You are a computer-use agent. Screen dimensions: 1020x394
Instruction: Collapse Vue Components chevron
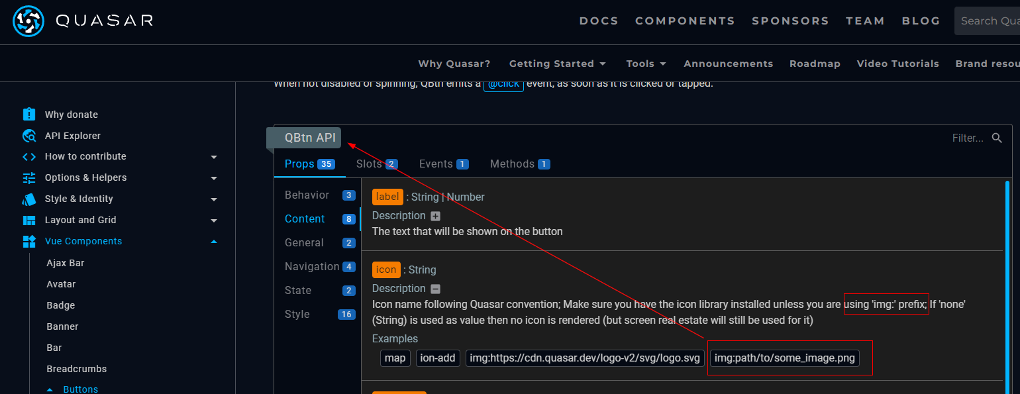tap(213, 241)
